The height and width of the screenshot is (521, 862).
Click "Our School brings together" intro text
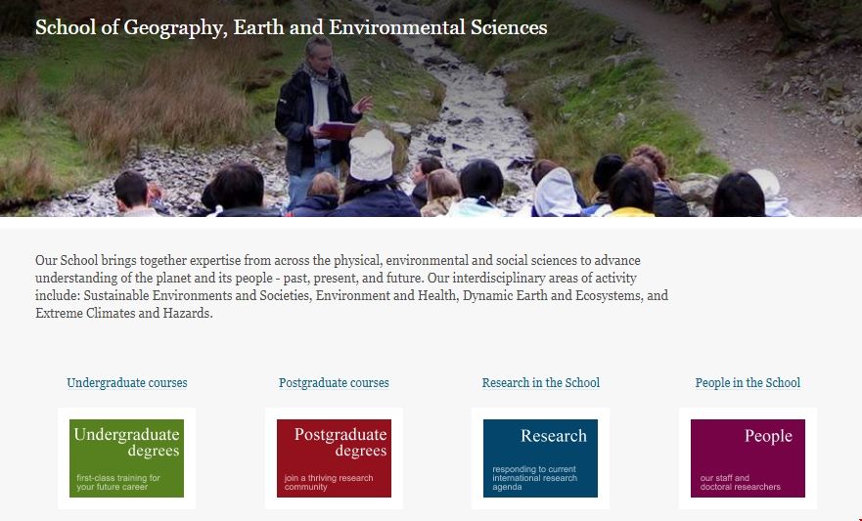(115, 261)
